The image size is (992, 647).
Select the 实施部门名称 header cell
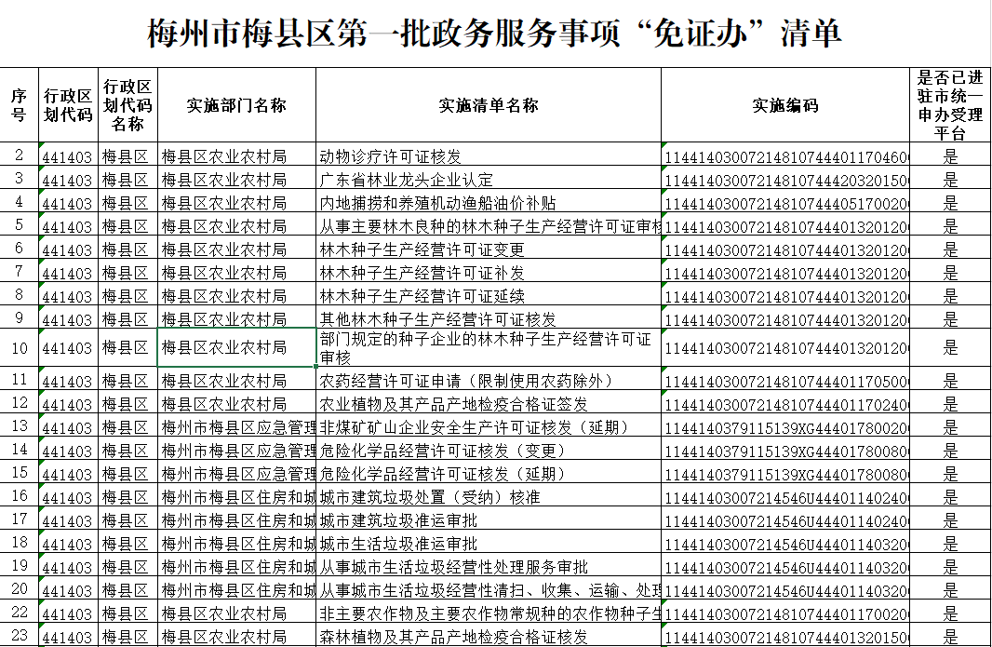[x=236, y=105]
